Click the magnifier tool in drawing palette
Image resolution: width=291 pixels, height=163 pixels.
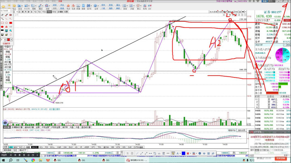[11, 31]
